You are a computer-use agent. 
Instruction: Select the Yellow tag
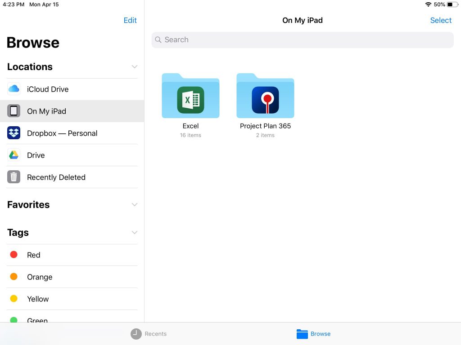(37, 299)
